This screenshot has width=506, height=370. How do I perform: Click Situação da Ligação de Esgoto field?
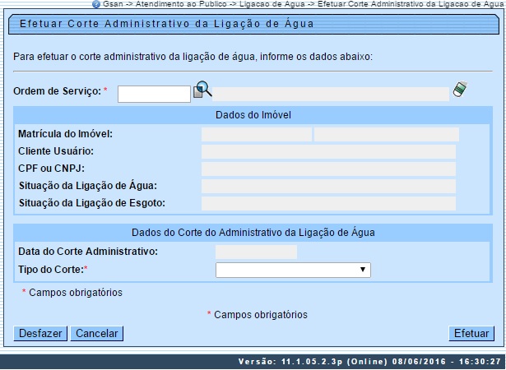point(328,204)
